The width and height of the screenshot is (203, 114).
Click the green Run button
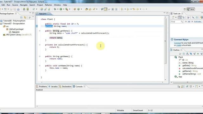pyautogui.click(x=61, y=9)
